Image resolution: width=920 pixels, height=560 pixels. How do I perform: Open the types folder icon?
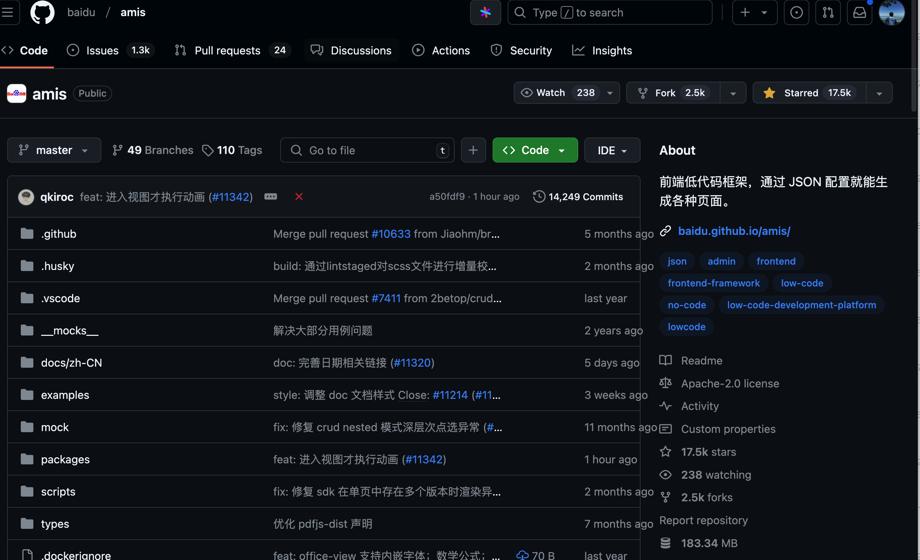pyautogui.click(x=27, y=523)
